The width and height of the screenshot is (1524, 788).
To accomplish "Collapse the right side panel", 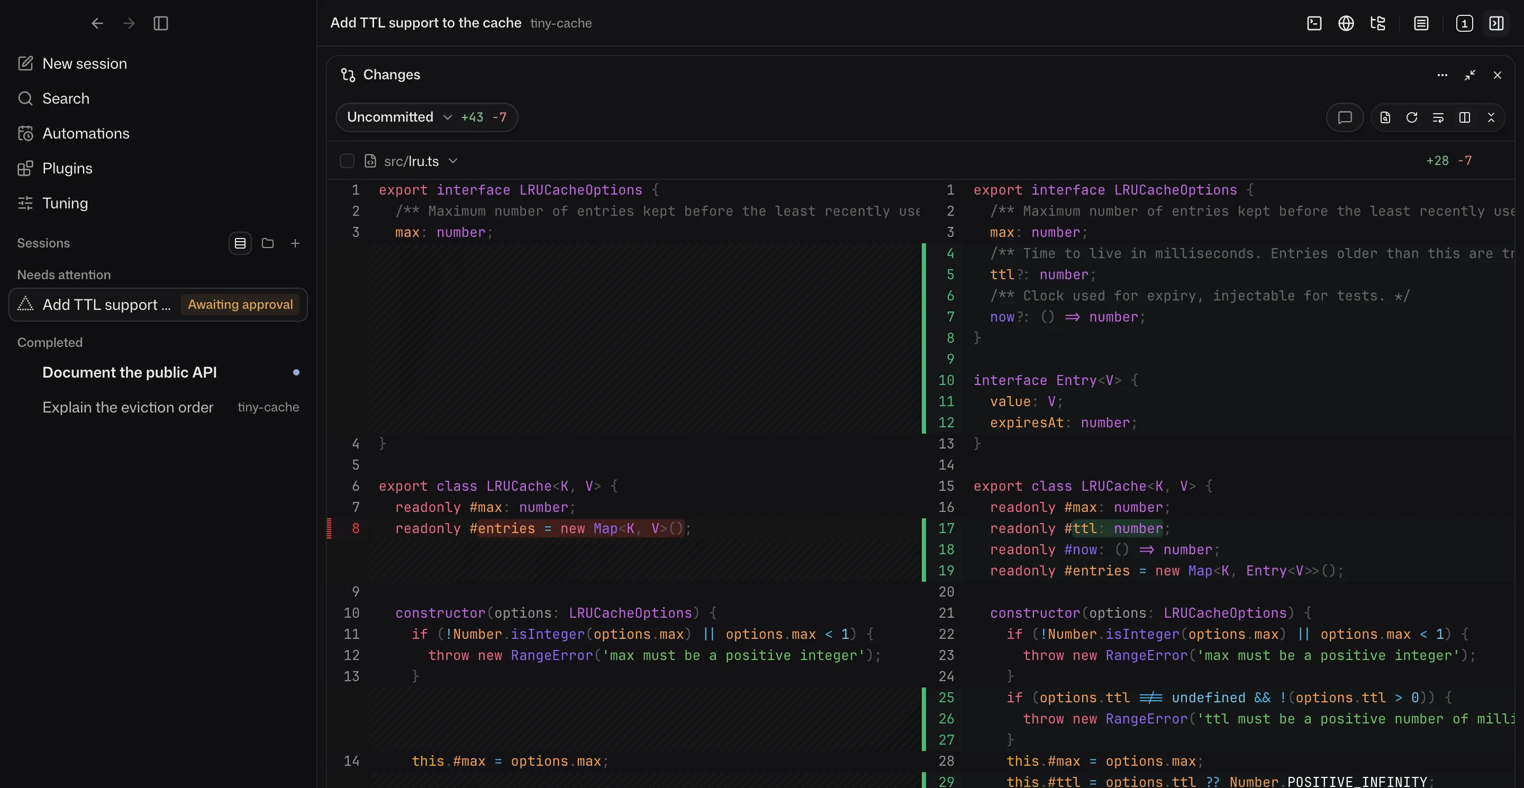I will tap(1496, 23).
